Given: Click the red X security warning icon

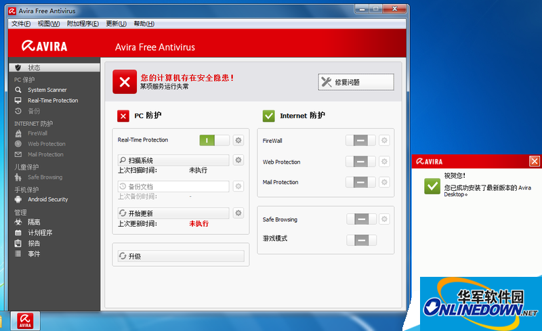Looking at the screenshot, I should coord(124,82).
